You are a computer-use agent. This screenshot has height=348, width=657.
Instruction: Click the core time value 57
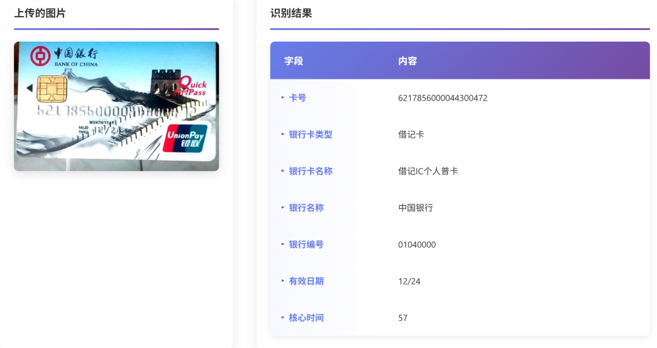pyautogui.click(x=403, y=318)
